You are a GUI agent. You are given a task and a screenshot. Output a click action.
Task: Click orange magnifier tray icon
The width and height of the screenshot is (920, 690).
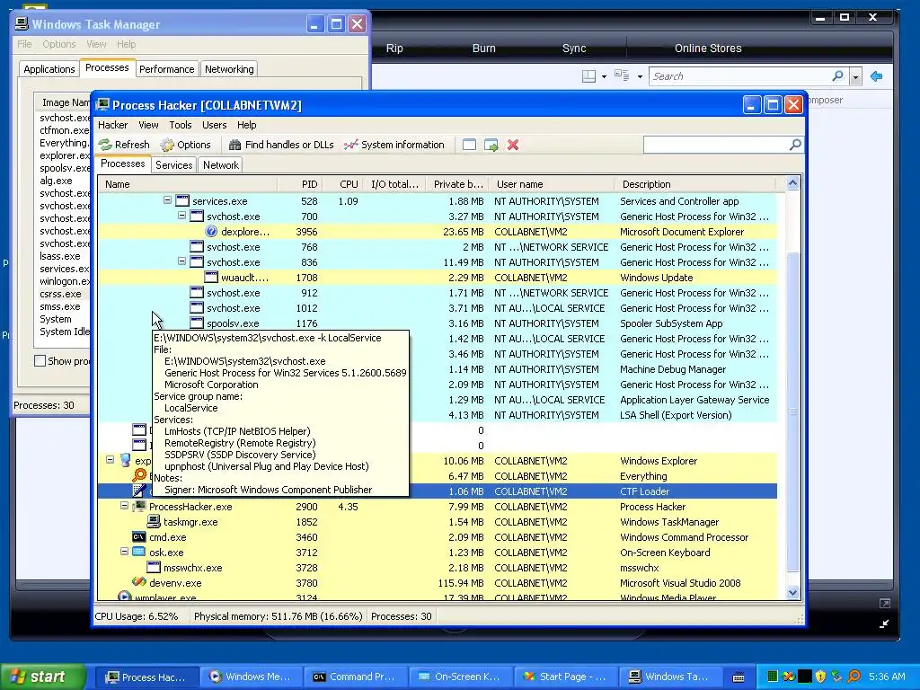point(854,677)
